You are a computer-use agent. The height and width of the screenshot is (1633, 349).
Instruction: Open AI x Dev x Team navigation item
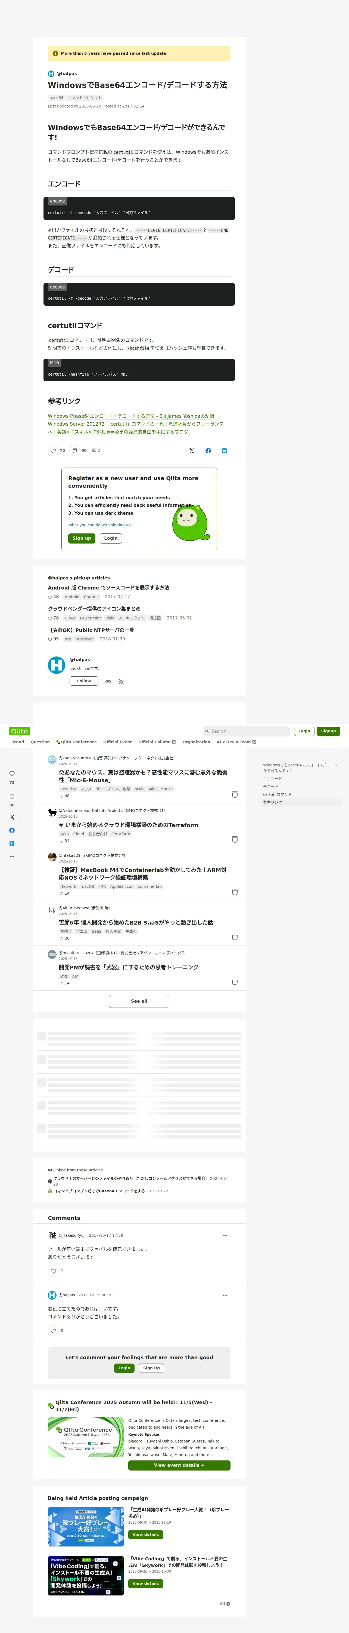point(236,742)
